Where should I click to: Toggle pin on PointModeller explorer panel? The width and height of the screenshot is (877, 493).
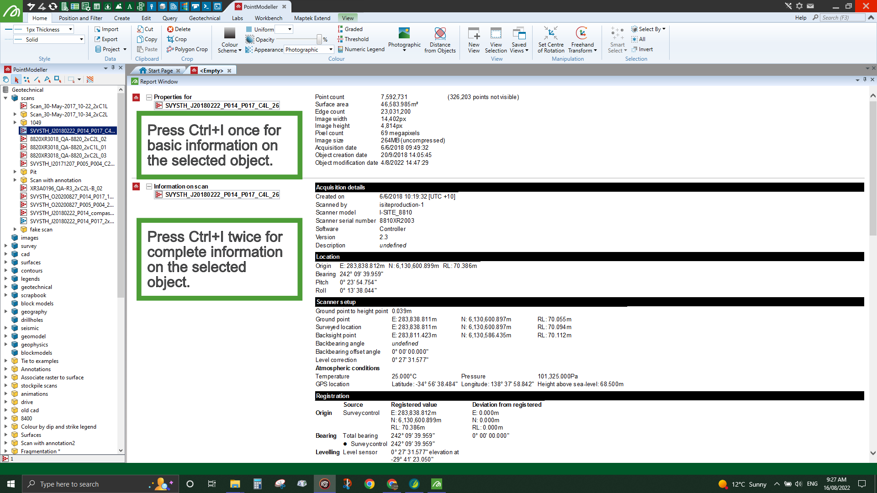pyautogui.click(x=113, y=68)
